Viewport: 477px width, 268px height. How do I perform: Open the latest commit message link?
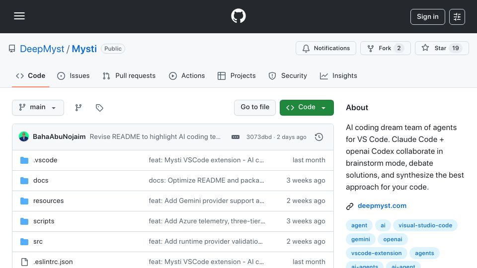[155, 137]
